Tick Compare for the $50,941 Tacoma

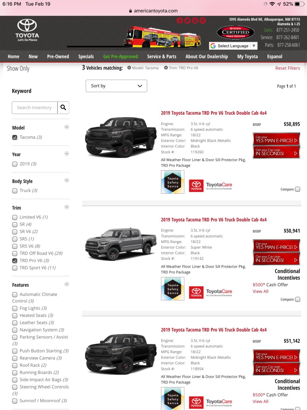[x=298, y=299]
